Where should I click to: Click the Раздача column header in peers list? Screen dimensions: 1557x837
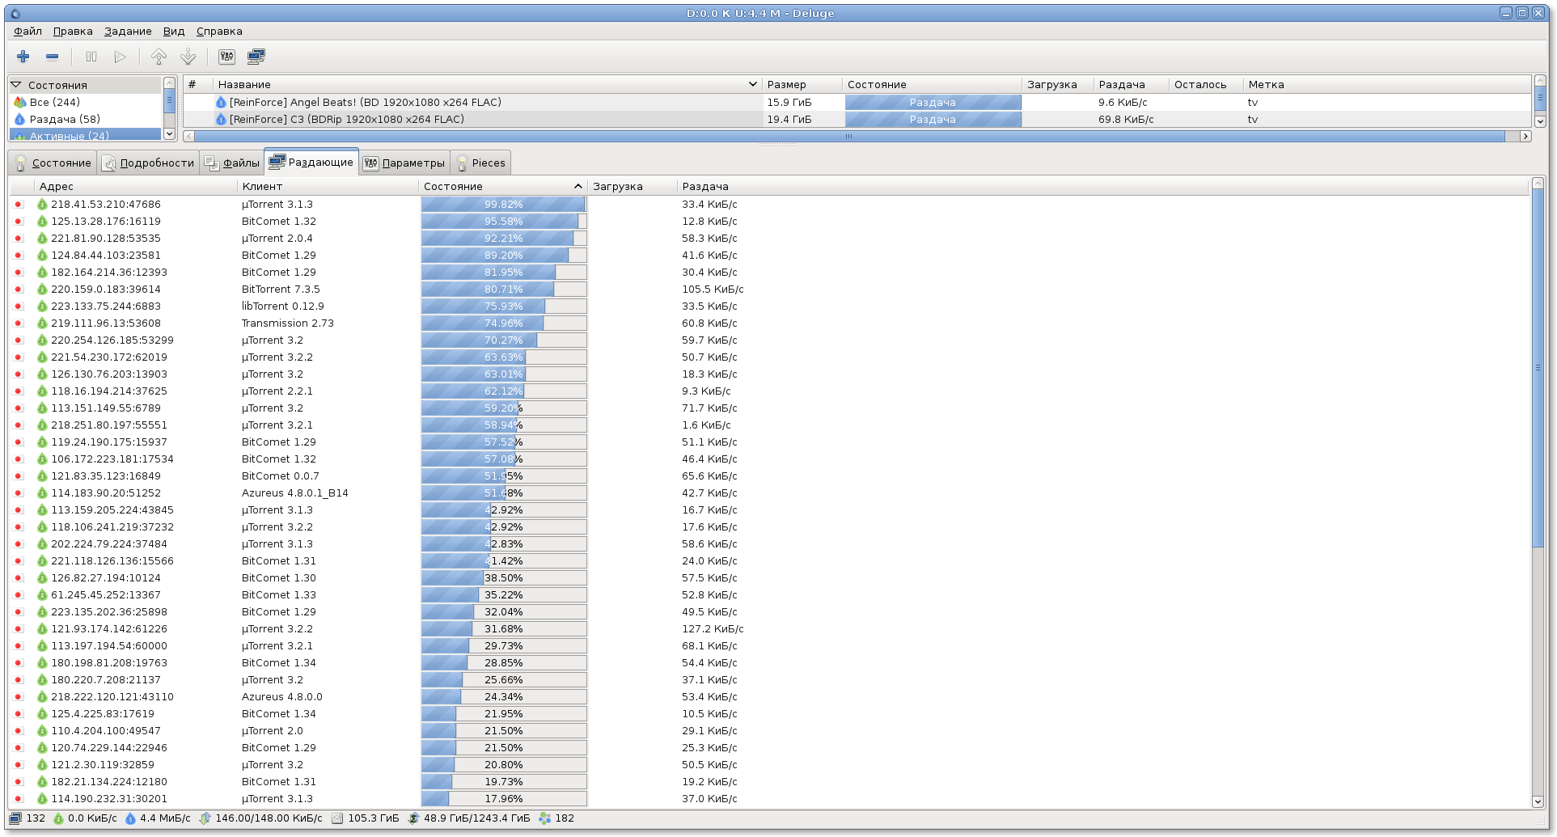pyautogui.click(x=705, y=187)
